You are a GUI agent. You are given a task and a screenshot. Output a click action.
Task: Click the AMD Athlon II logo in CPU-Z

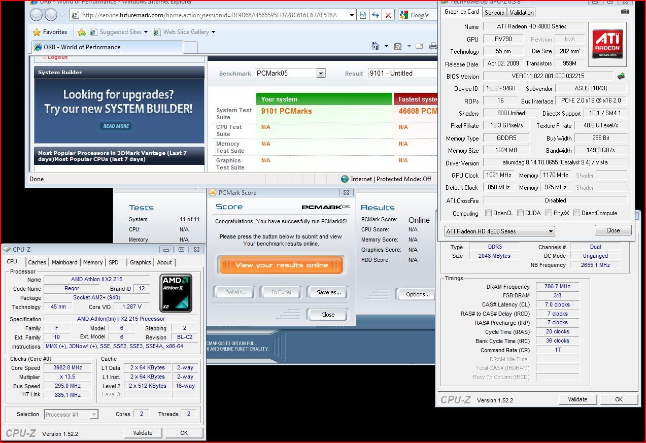click(176, 293)
